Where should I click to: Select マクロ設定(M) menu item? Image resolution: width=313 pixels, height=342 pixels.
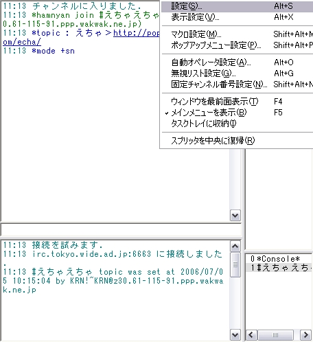pyautogui.click(x=237, y=34)
